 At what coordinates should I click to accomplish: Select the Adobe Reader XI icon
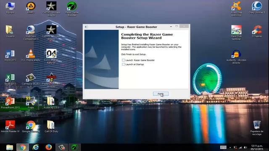(x=10, y=127)
